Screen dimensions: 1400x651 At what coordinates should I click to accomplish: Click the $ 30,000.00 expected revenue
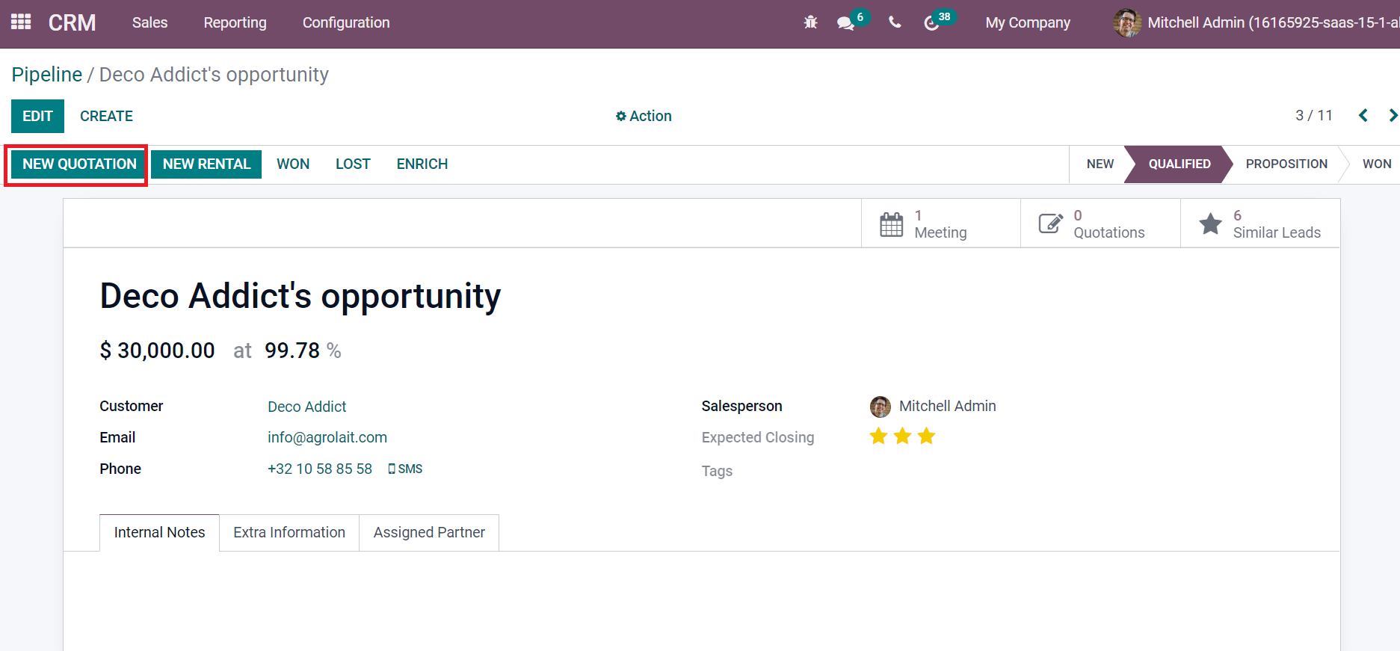[x=157, y=351]
